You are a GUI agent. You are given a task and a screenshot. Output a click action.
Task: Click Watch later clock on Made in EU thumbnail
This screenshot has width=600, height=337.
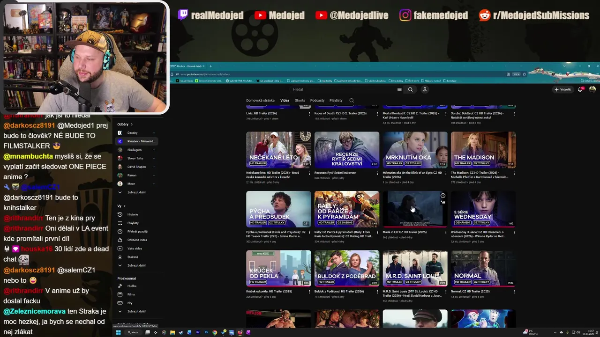click(442, 196)
